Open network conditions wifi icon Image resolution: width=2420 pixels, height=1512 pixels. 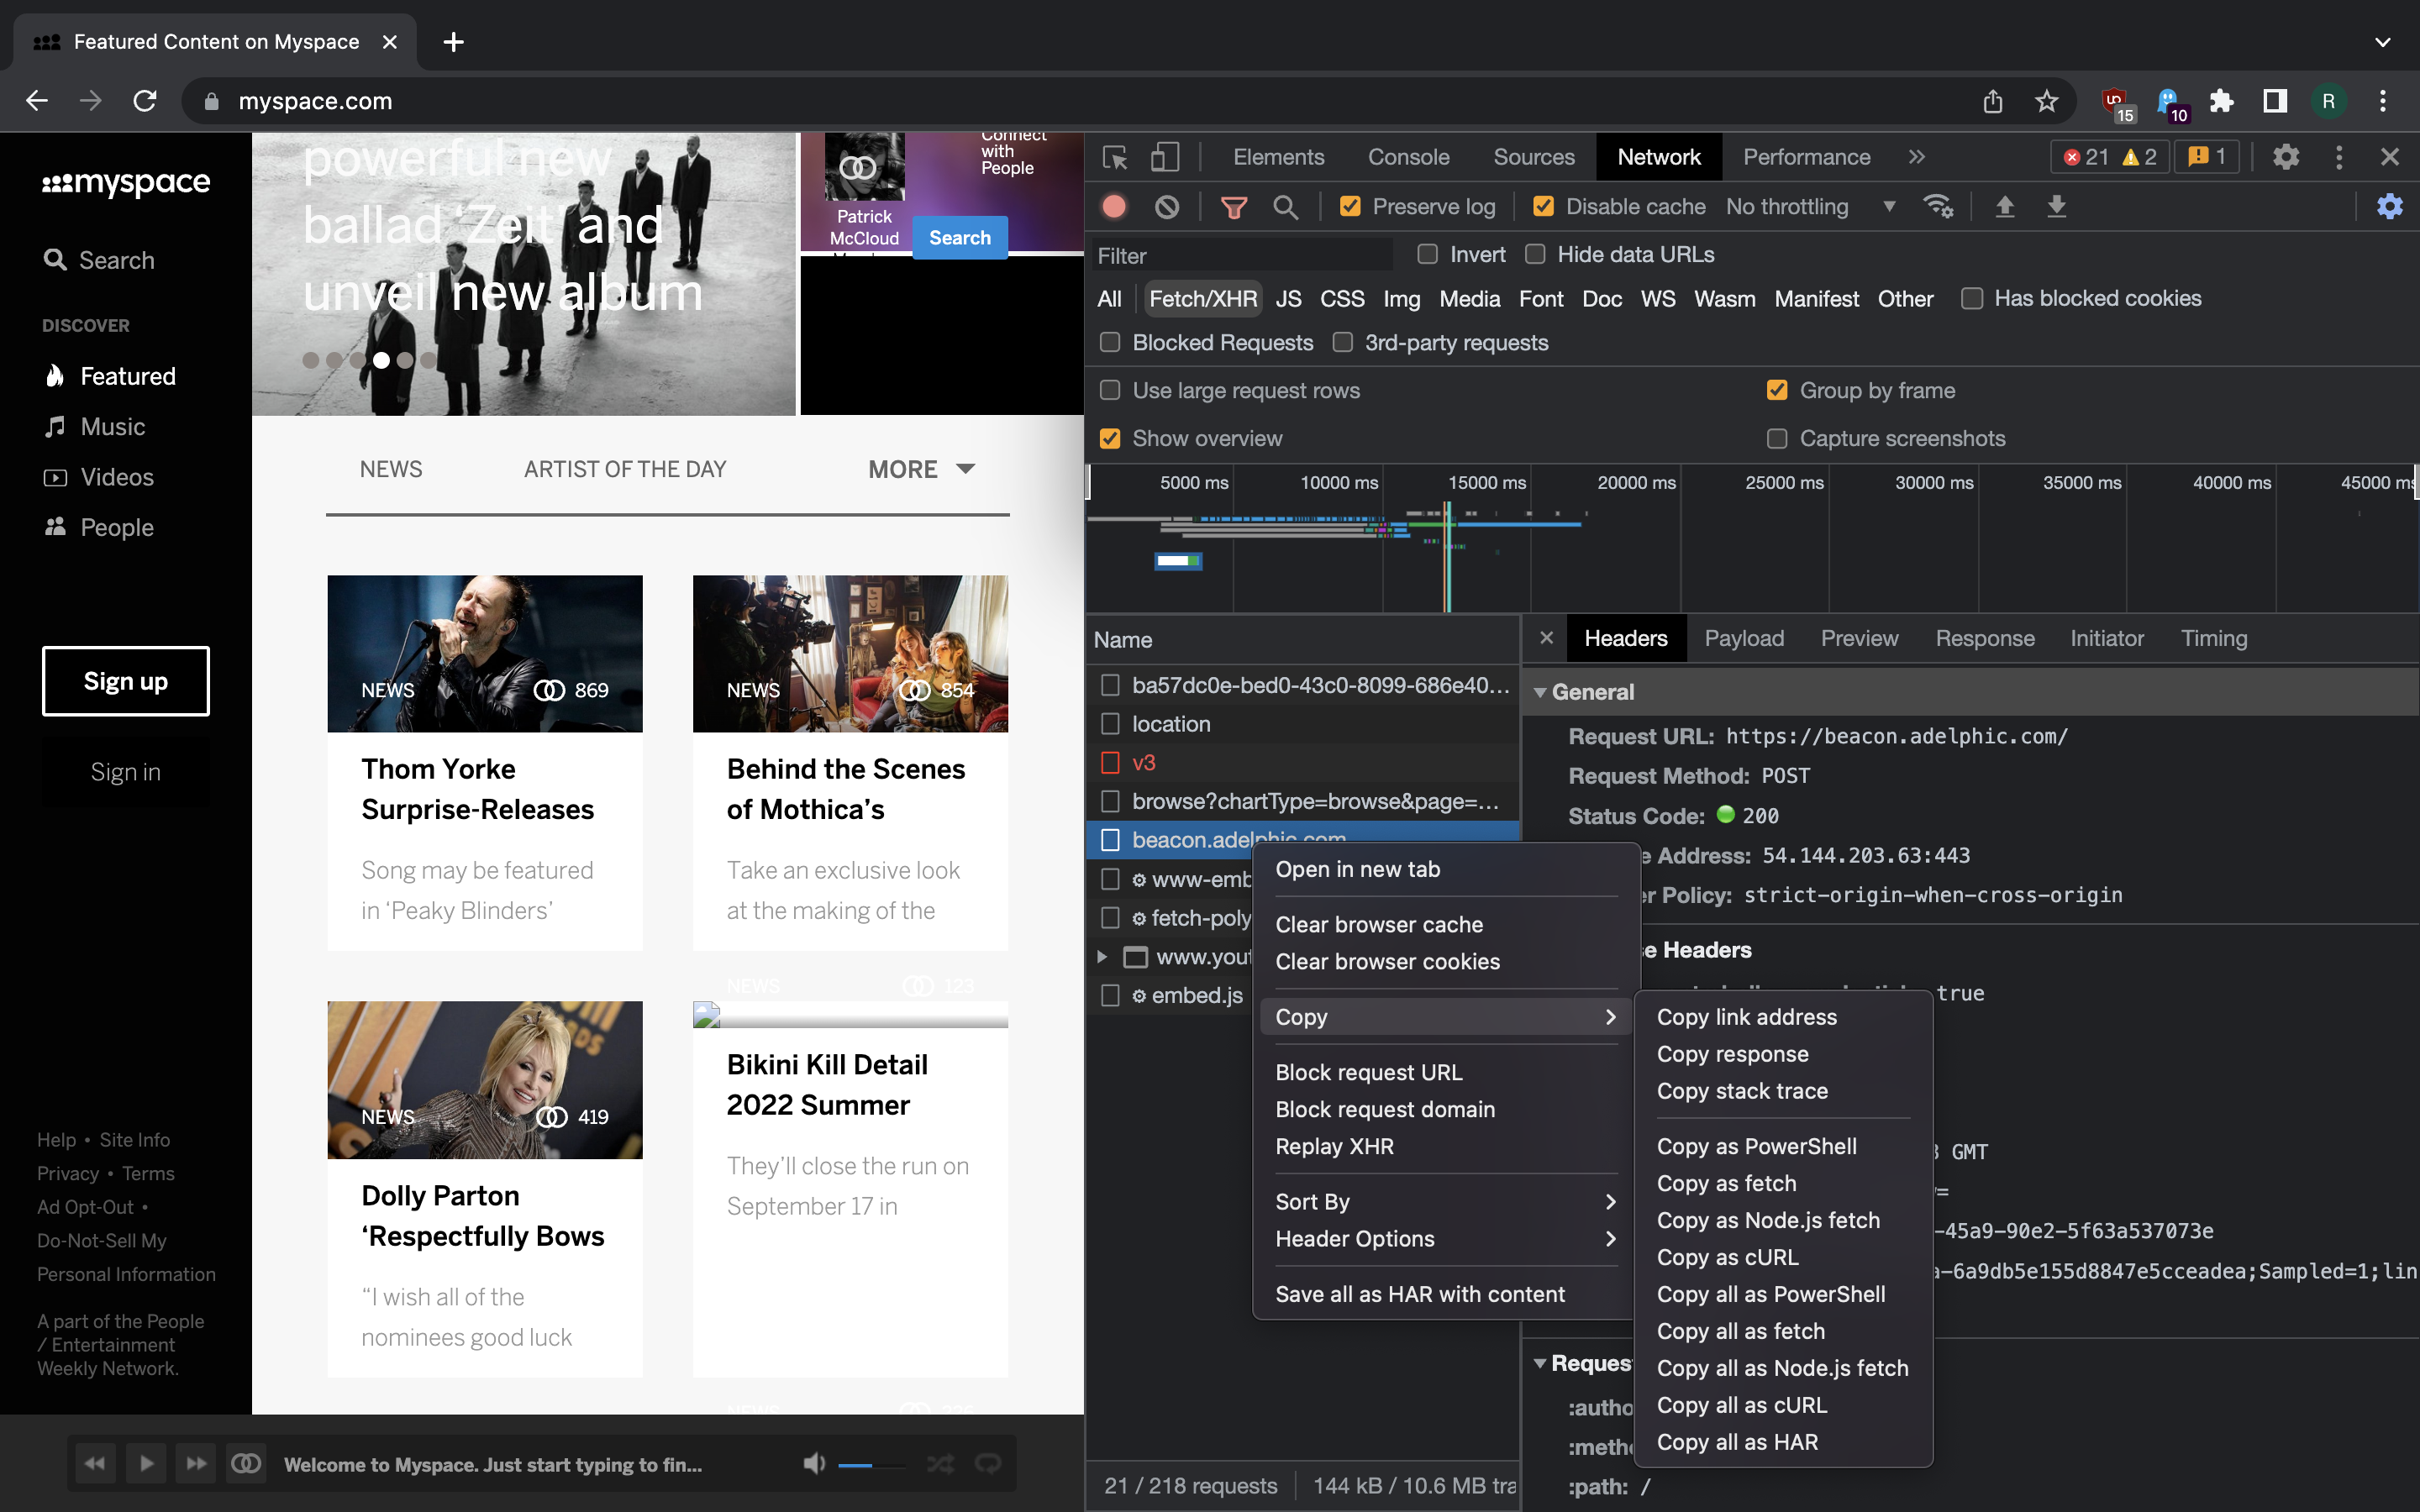coord(1937,207)
